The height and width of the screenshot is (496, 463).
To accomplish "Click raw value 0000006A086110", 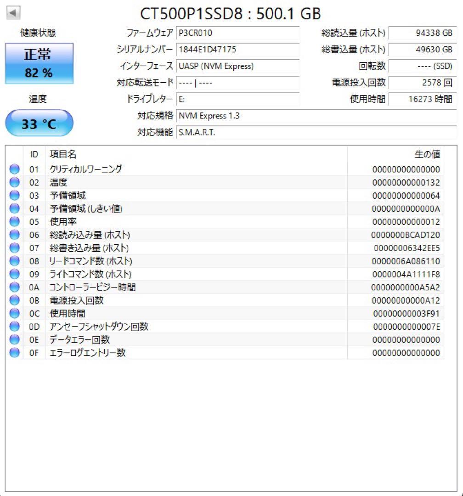I will point(406,261).
